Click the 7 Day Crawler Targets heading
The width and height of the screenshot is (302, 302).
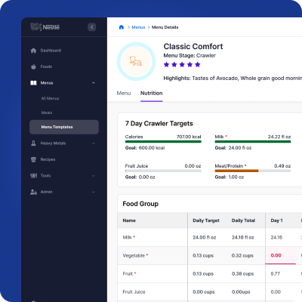coord(159,124)
